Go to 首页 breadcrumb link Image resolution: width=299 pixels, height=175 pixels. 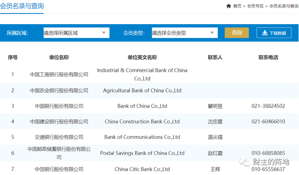coord(237,6)
